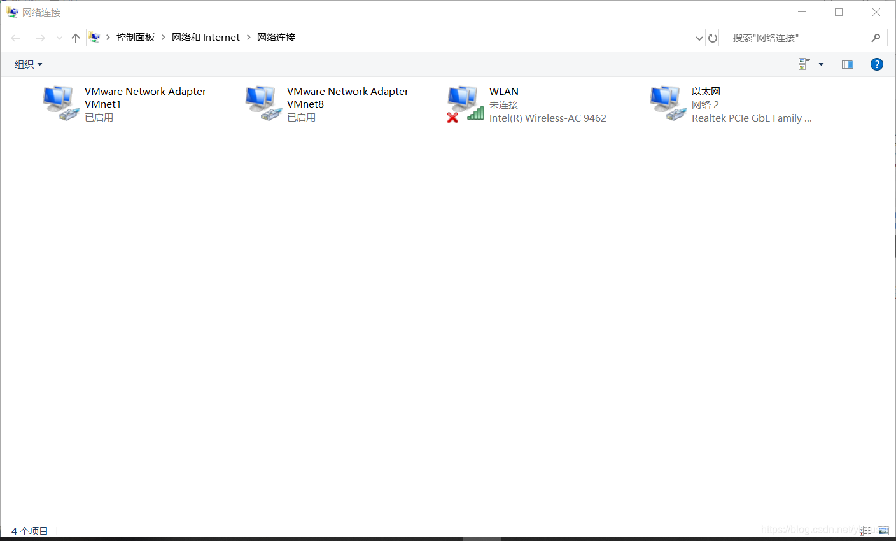Select the WLAN adapter icon
The height and width of the screenshot is (541, 896).
pyautogui.click(x=465, y=104)
